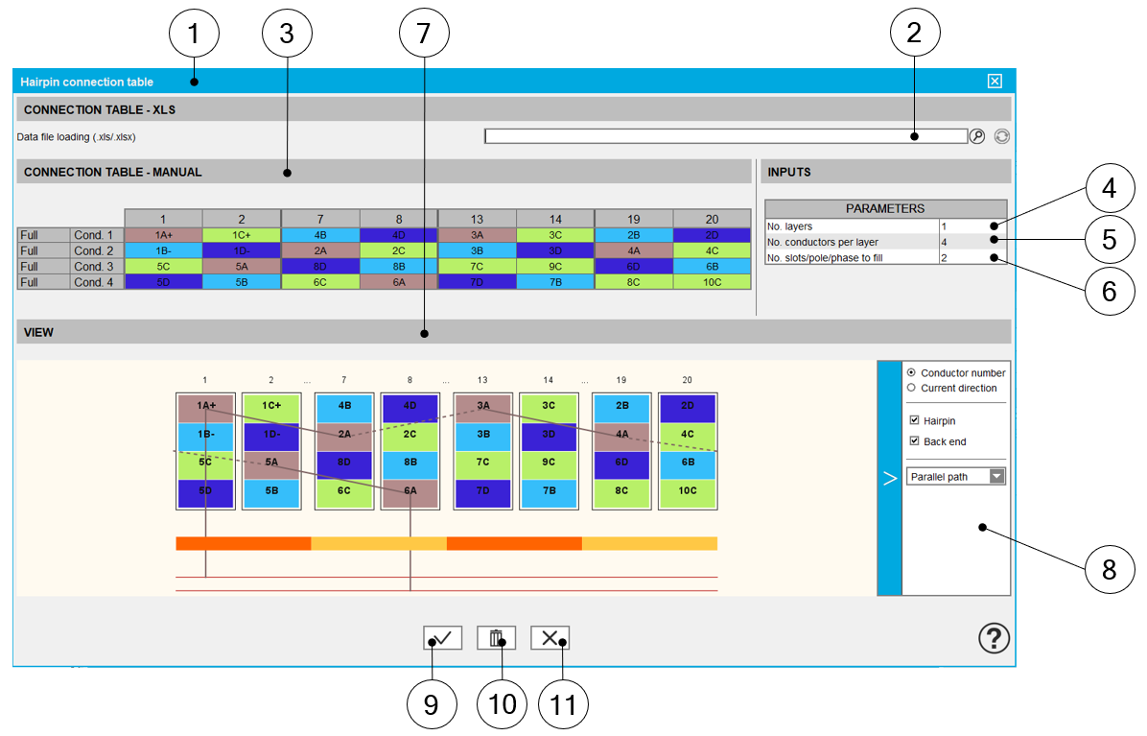1147x736 pixels.
Task: Click the No. layers value field
Action: 971,226
